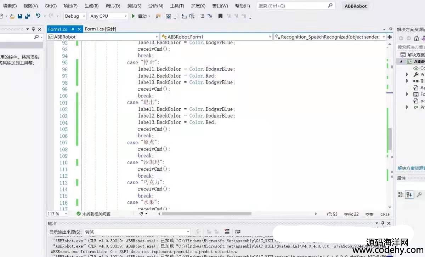The width and height of the screenshot is (425, 257).
Task: Pin the output panel with pushpin icon
Action: point(383,223)
